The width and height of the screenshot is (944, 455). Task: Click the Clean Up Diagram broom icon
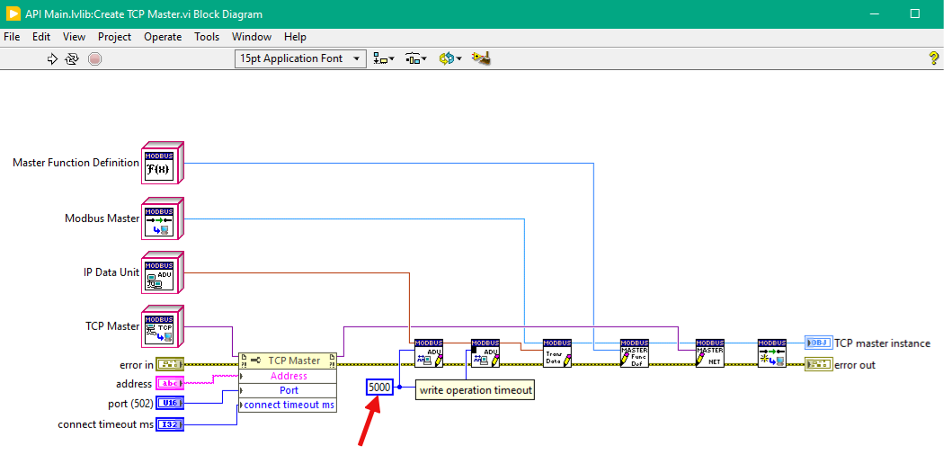click(482, 58)
